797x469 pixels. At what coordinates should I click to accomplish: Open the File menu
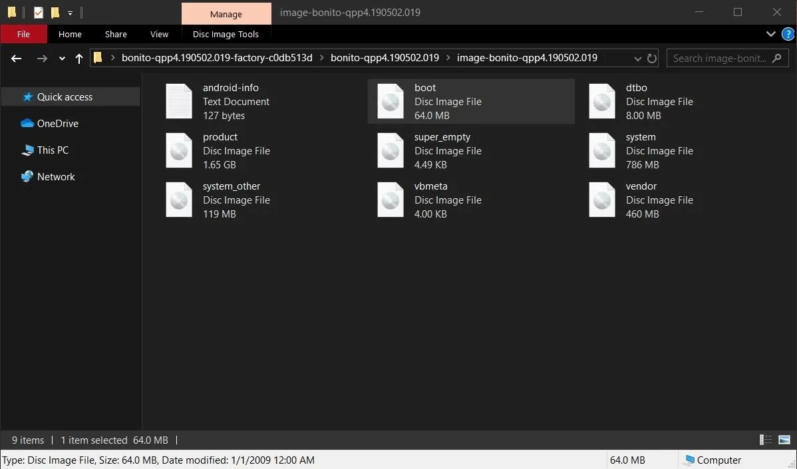pos(23,34)
